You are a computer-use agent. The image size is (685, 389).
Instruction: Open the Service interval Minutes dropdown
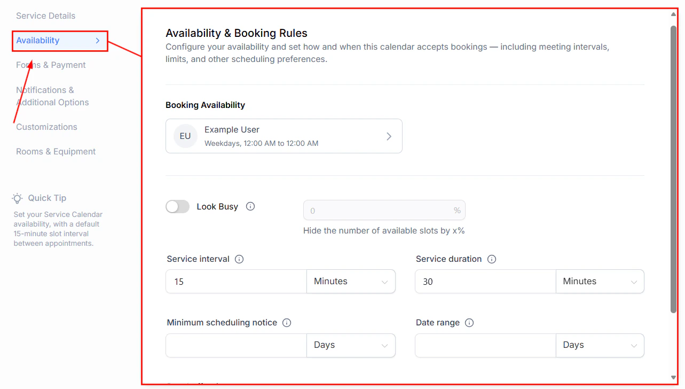tap(350, 281)
